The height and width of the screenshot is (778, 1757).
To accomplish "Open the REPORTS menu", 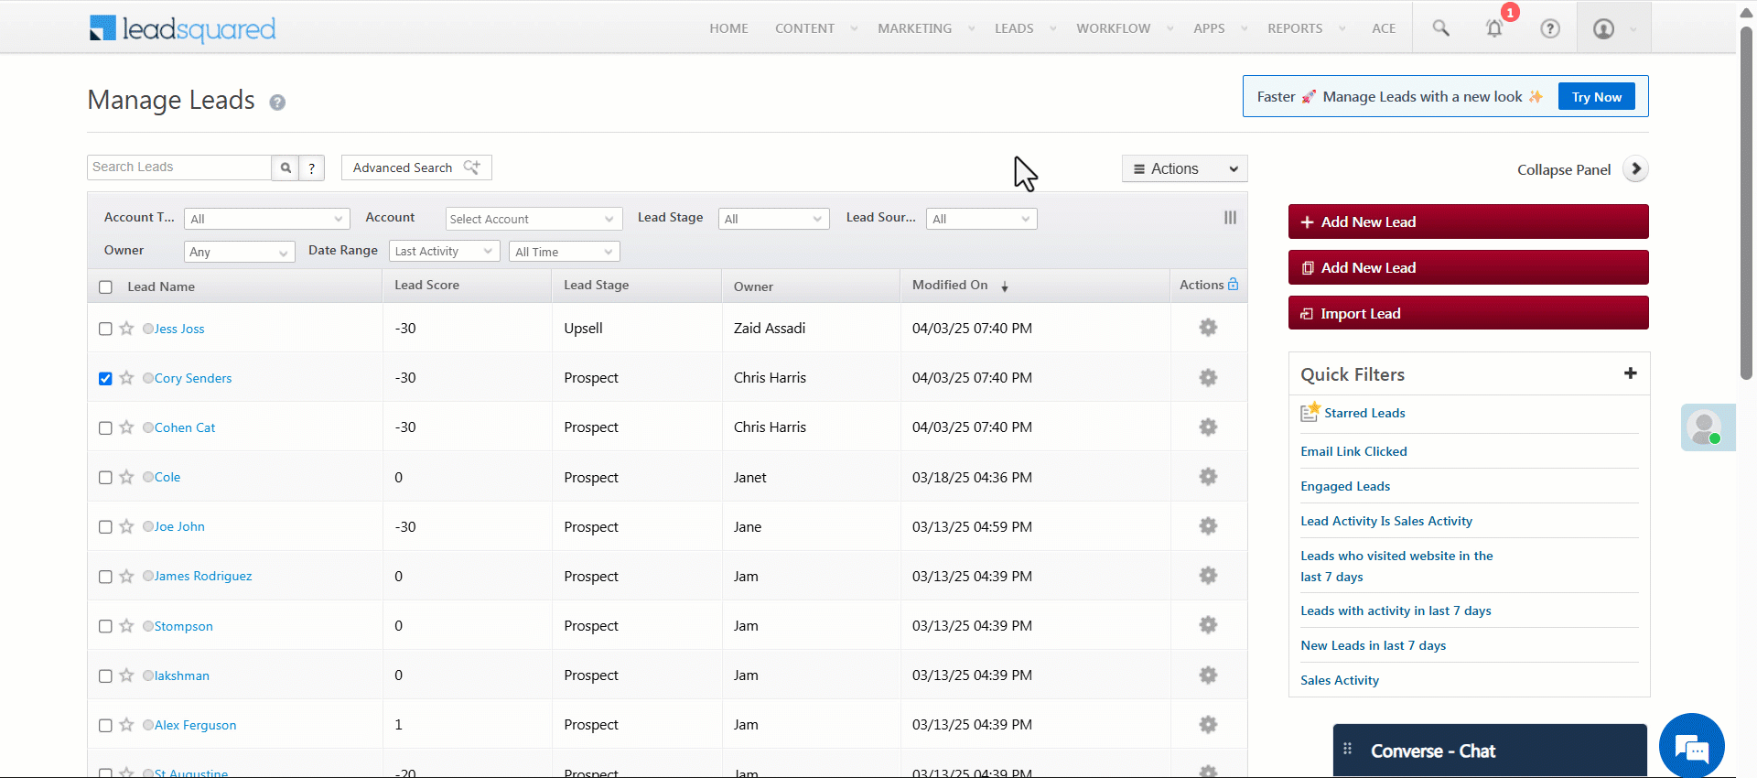I will [1295, 28].
